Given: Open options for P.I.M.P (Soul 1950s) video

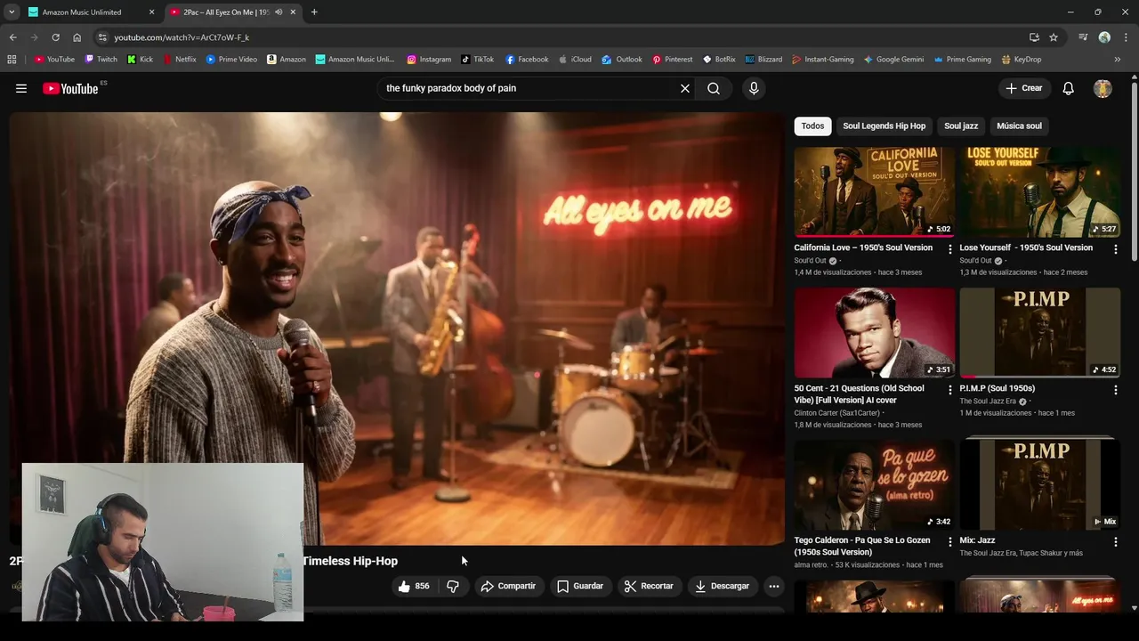Looking at the screenshot, I should pyautogui.click(x=1115, y=390).
